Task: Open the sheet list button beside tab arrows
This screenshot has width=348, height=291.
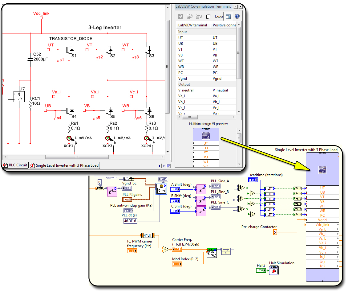Action: pos(169,166)
